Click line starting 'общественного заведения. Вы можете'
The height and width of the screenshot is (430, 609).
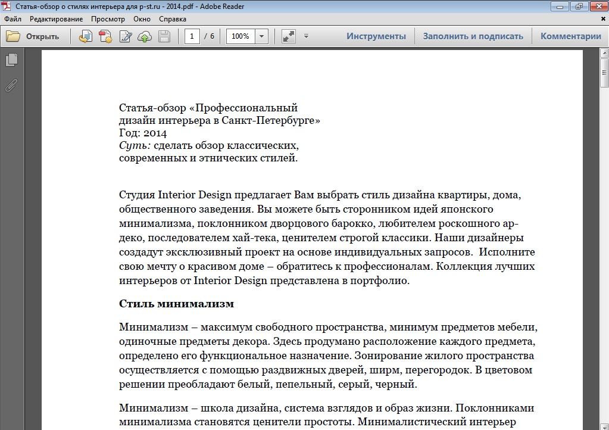[306, 209]
